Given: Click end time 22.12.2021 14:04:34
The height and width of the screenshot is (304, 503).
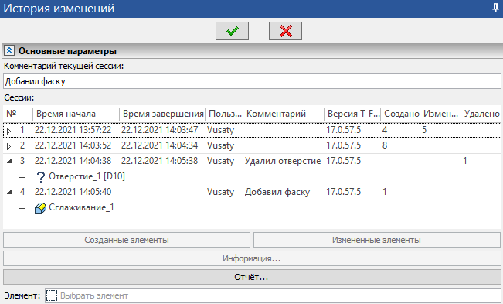Looking at the screenshot, I should point(159,145).
